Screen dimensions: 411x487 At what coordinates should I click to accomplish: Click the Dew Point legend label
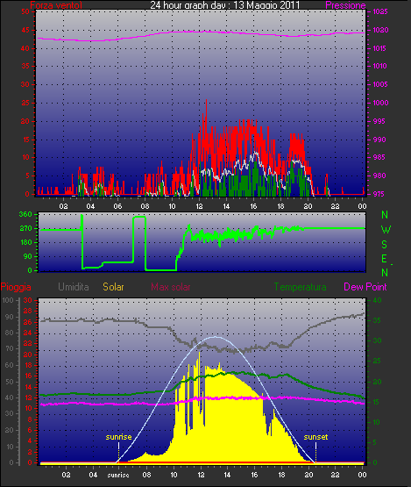(x=365, y=287)
